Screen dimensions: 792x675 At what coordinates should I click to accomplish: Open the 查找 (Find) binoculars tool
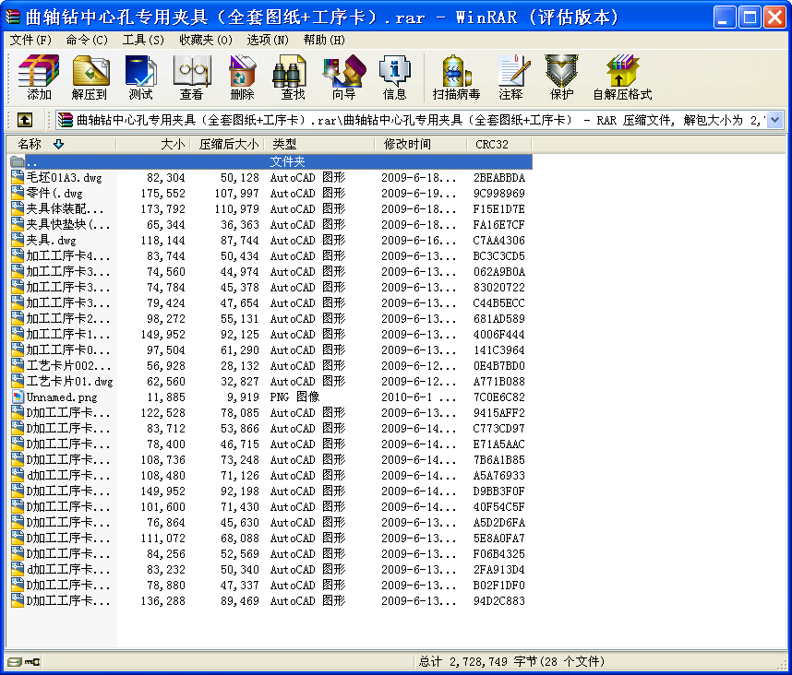[x=293, y=77]
